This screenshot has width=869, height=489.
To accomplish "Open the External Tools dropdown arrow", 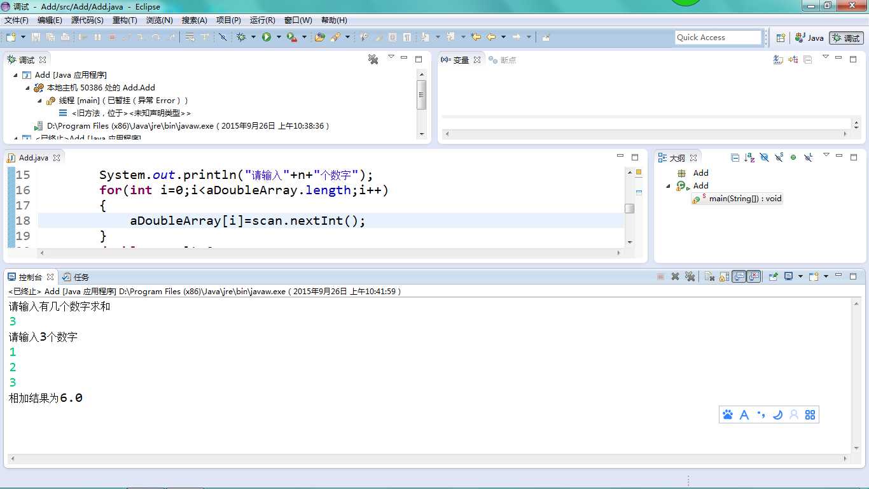I will coord(304,37).
